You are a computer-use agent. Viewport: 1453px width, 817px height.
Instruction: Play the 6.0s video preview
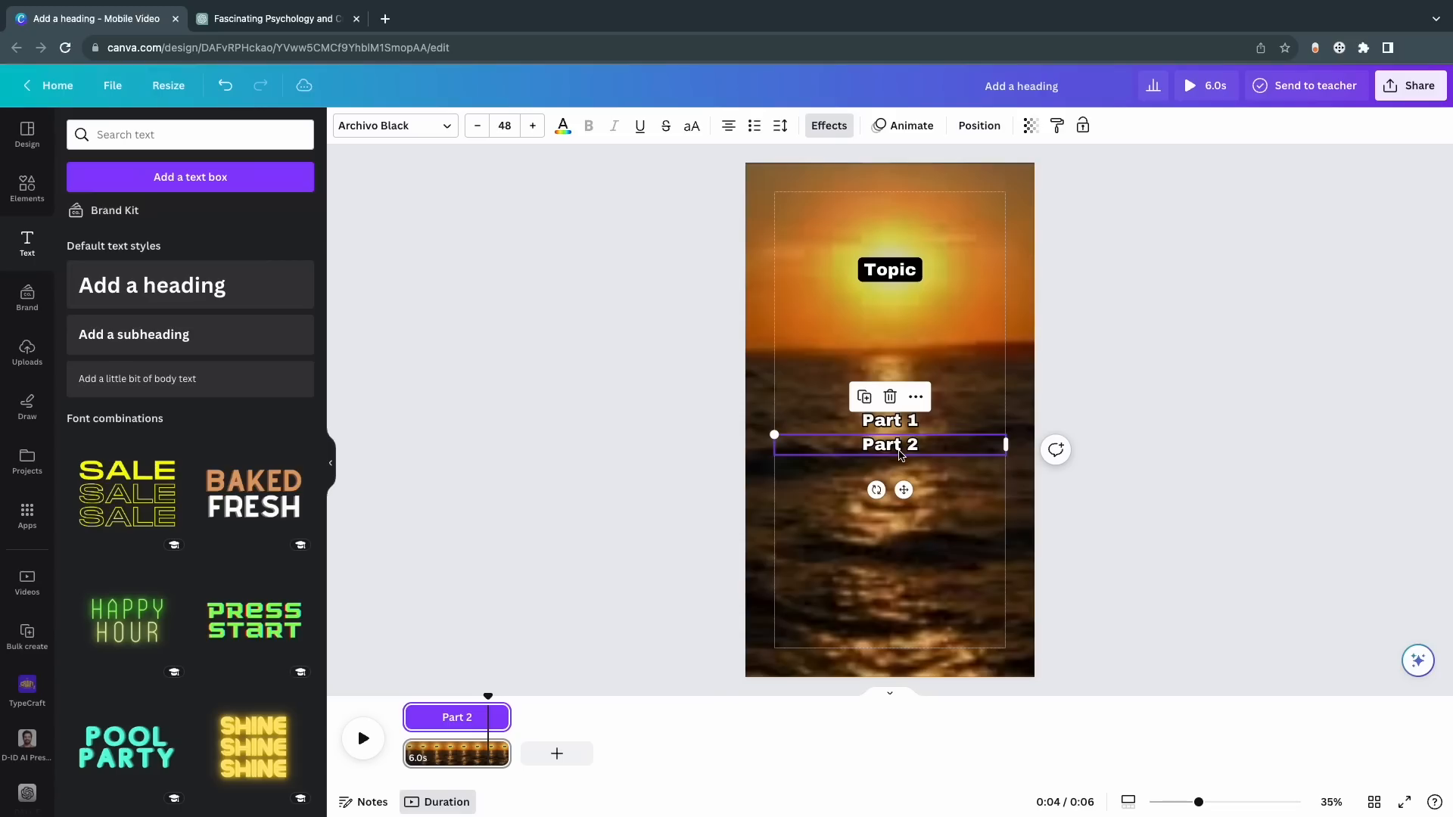coord(1205,85)
